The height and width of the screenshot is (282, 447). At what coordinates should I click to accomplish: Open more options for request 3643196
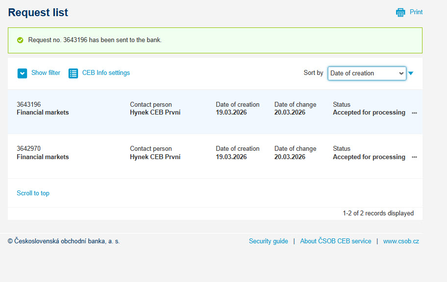coord(415,113)
